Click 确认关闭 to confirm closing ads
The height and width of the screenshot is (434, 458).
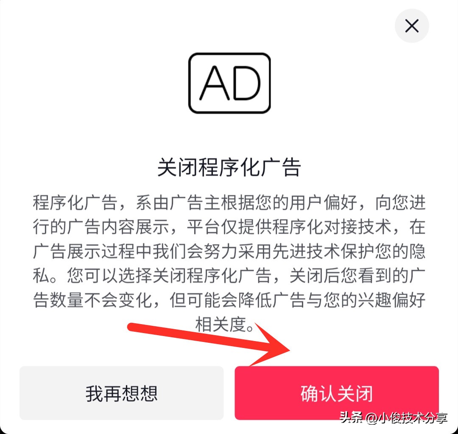tap(337, 393)
